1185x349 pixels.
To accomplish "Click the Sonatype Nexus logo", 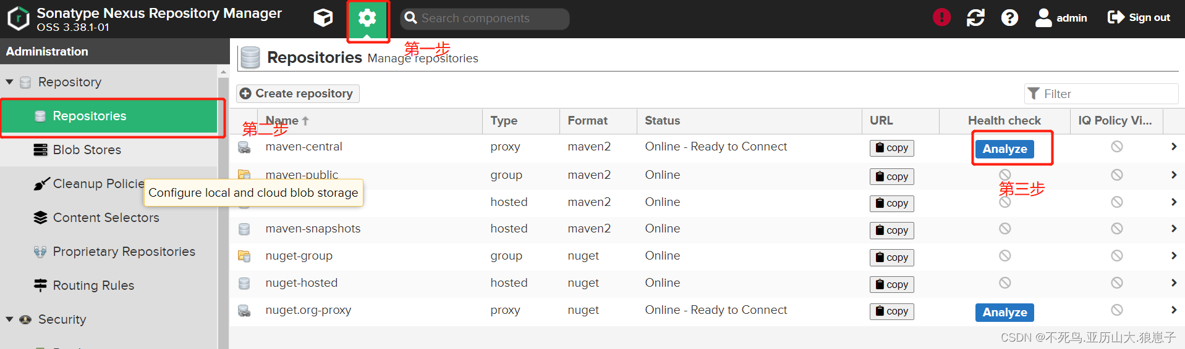I will tap(19, 18).
